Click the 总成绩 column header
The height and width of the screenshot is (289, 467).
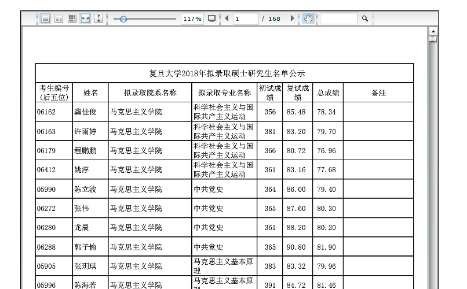click(x=328, y=92)
